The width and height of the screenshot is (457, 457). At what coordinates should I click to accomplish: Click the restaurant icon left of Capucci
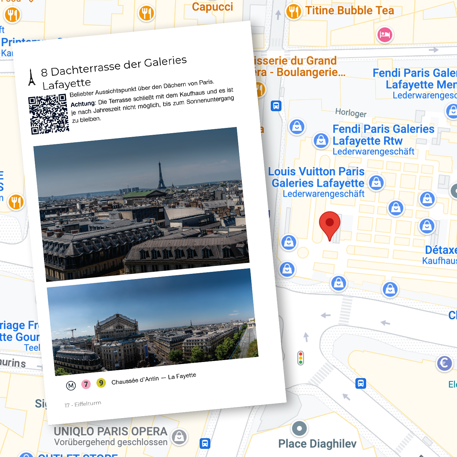(x=147, y=13)
